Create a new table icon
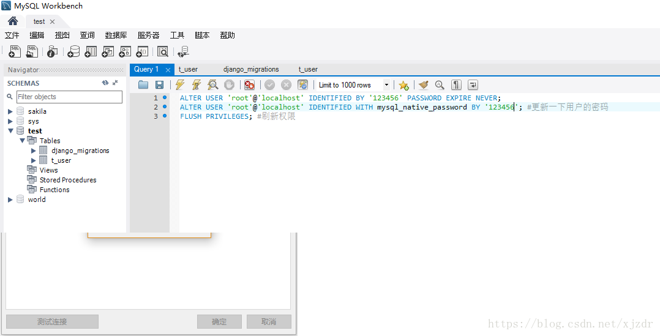This screenshot has width=660, height=336. coord(91,51)
